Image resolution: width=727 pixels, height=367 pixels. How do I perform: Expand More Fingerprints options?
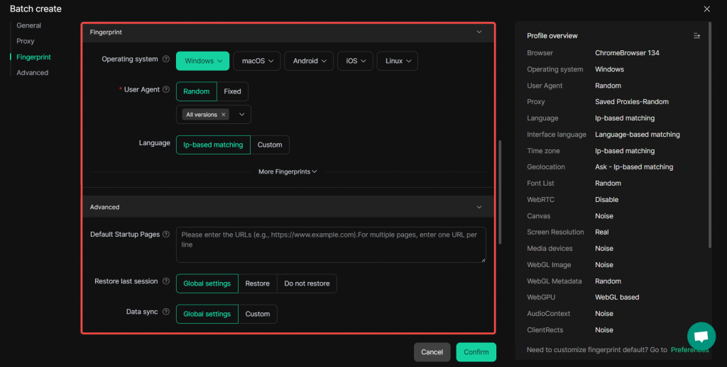coord(288,171)
